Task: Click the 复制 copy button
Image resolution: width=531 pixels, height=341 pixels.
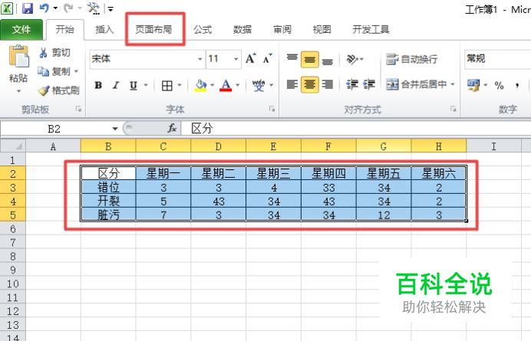Action: (54, 71)
